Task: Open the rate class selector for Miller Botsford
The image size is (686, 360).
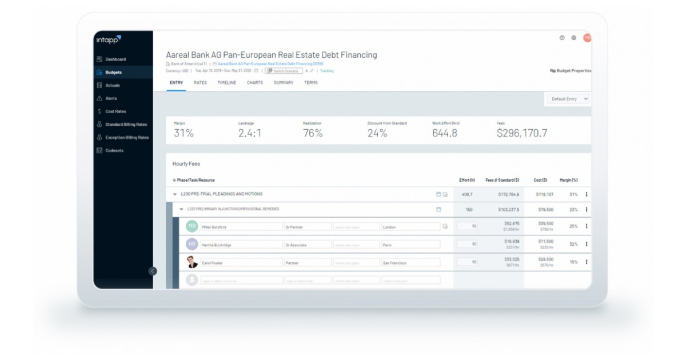Action: point(356,227)
